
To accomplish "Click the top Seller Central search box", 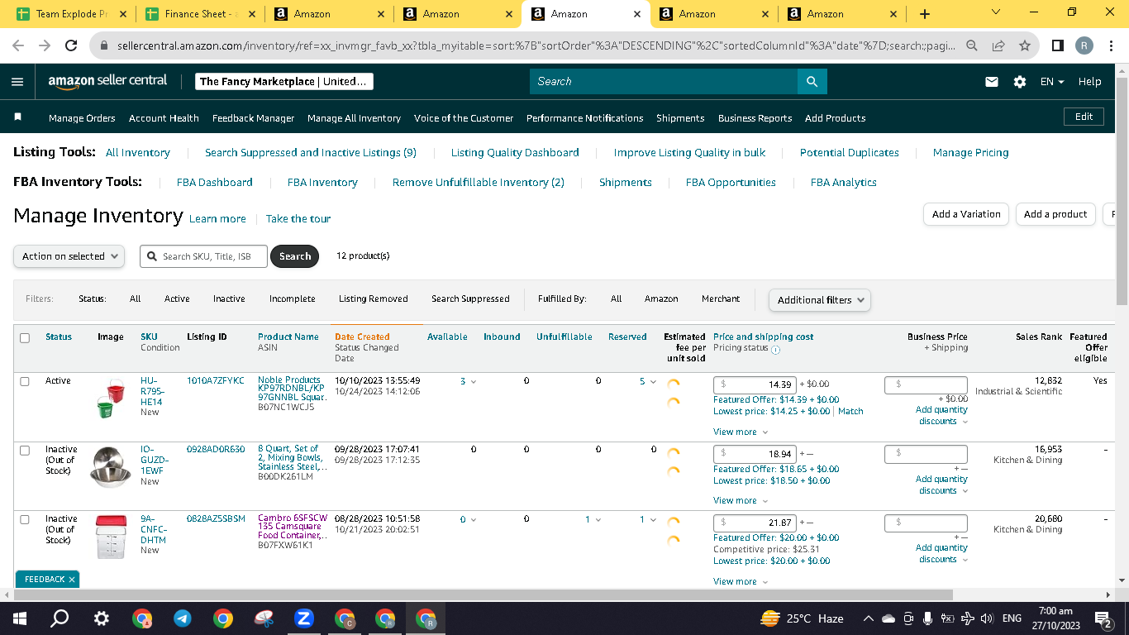I will tap(664, 81).
